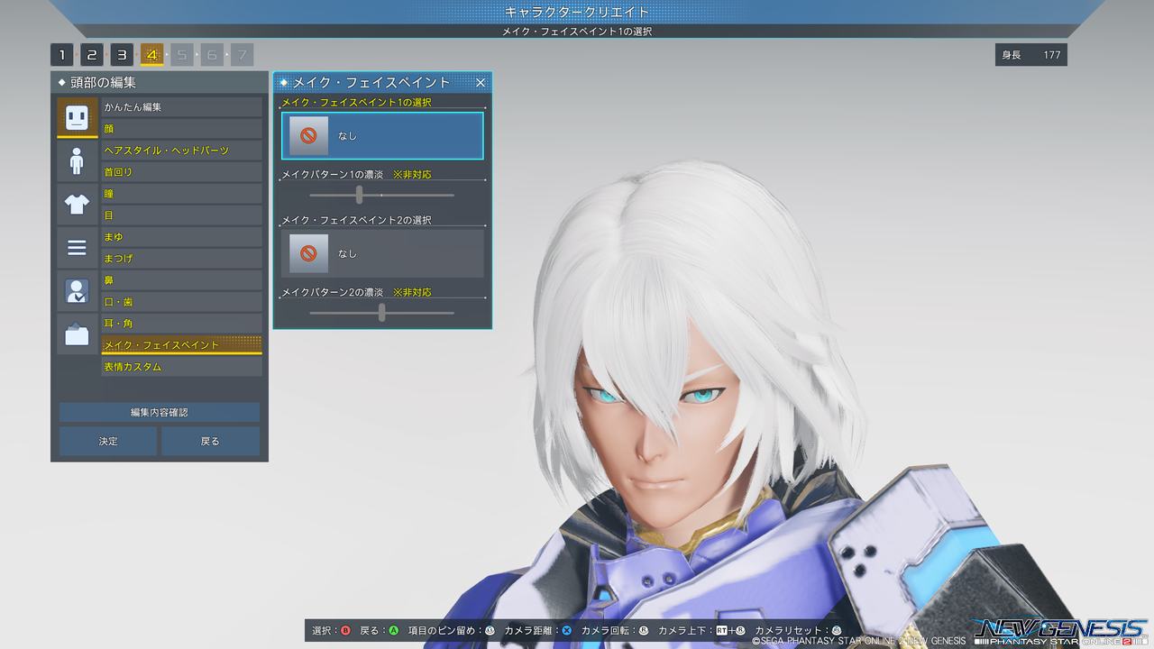1154x649 pixels.
Task: Select the 目 menu entry
Action: (181, 215)
